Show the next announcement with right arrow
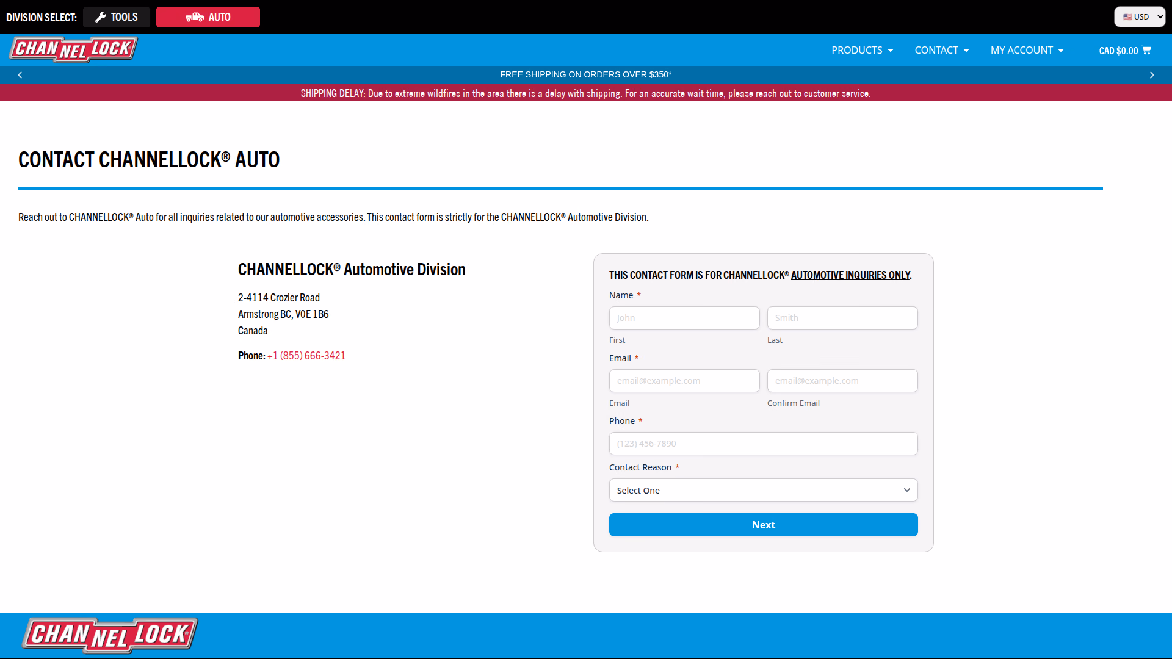The height and width of the screenshot is (659, 1172). point(1152,75)
